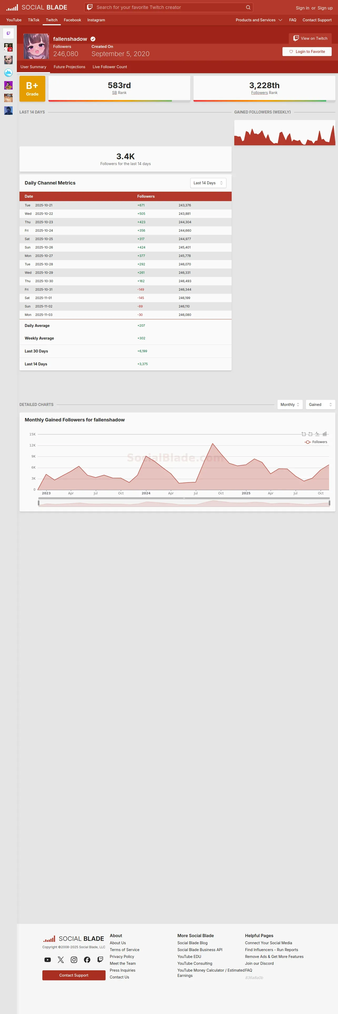
Task: Click the Followers Rank label under 3,228th
Action: click(264, 93)
